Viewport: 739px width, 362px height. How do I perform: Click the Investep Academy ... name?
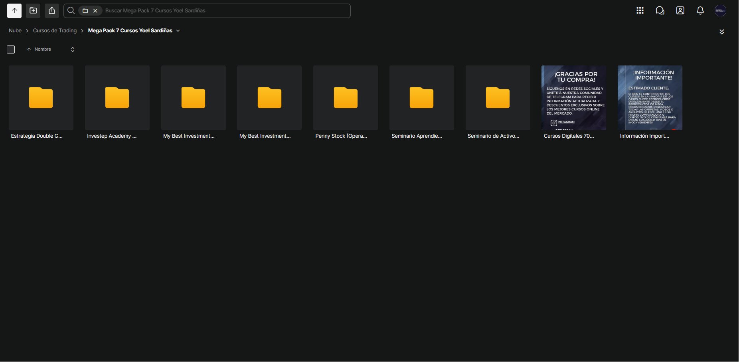pos(112,136)
